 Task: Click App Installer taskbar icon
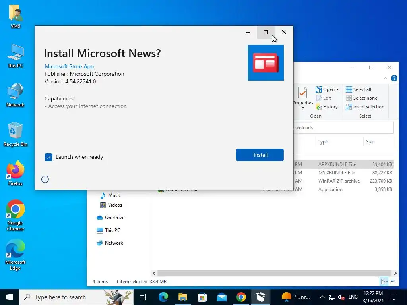click(260, 297)
